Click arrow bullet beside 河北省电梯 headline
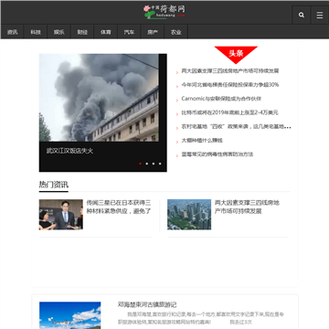Image resolution: width=329 pixels, height=329 pixels. tap(177, 87)
